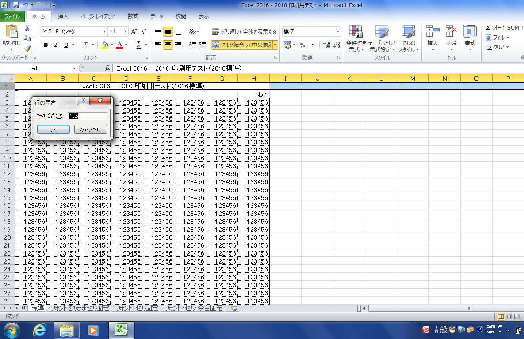Expand the fill color dropdown arrow
The image size is (524, 339).
[x=111, y=45]
